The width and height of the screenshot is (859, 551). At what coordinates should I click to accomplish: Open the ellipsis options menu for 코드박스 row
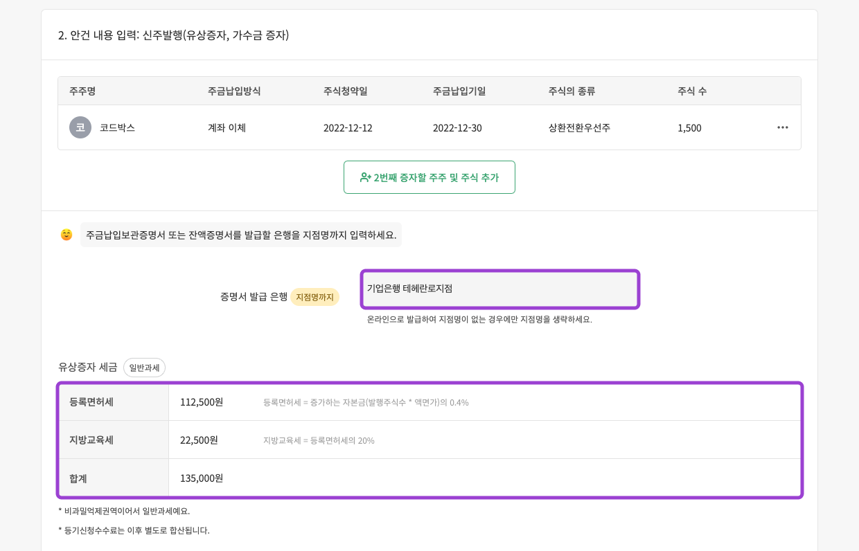point(783,127)
